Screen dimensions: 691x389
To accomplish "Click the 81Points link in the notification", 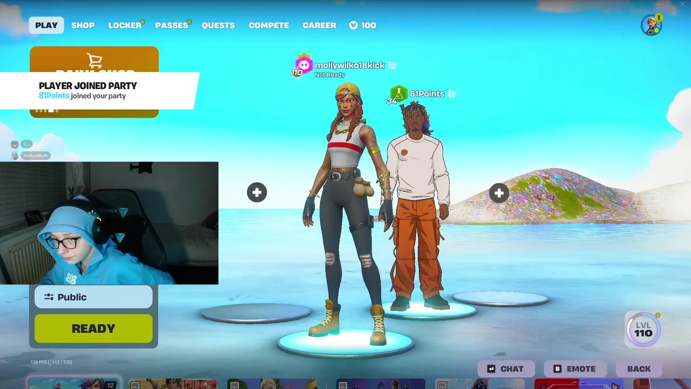I will point(54,96).
